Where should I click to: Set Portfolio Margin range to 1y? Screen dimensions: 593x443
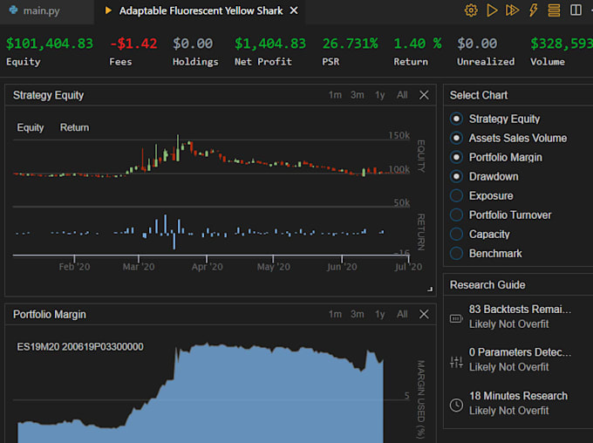click(x=379, y=314)
